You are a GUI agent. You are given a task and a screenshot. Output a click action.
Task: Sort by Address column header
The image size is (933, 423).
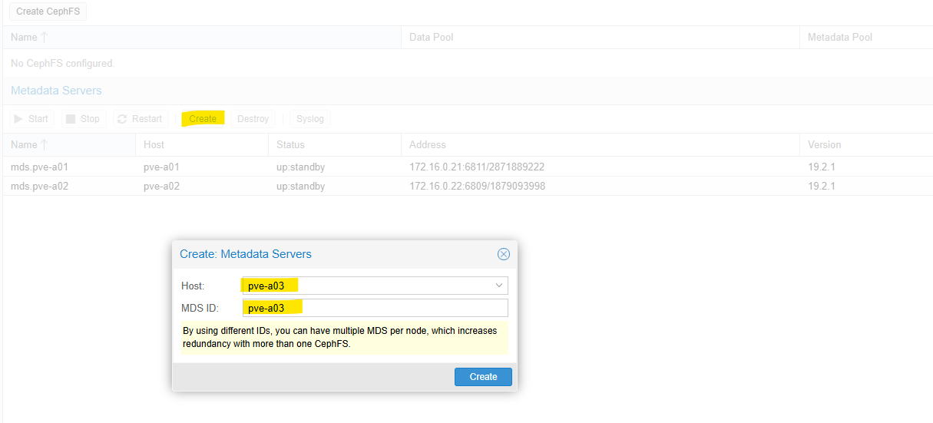click(428, 144)
